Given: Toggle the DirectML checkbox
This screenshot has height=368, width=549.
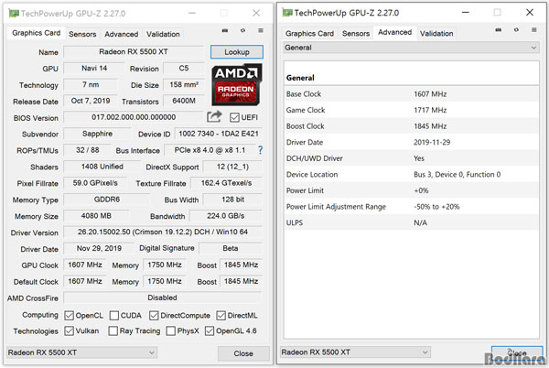Looking at the screenshot, I should [221, 316].
